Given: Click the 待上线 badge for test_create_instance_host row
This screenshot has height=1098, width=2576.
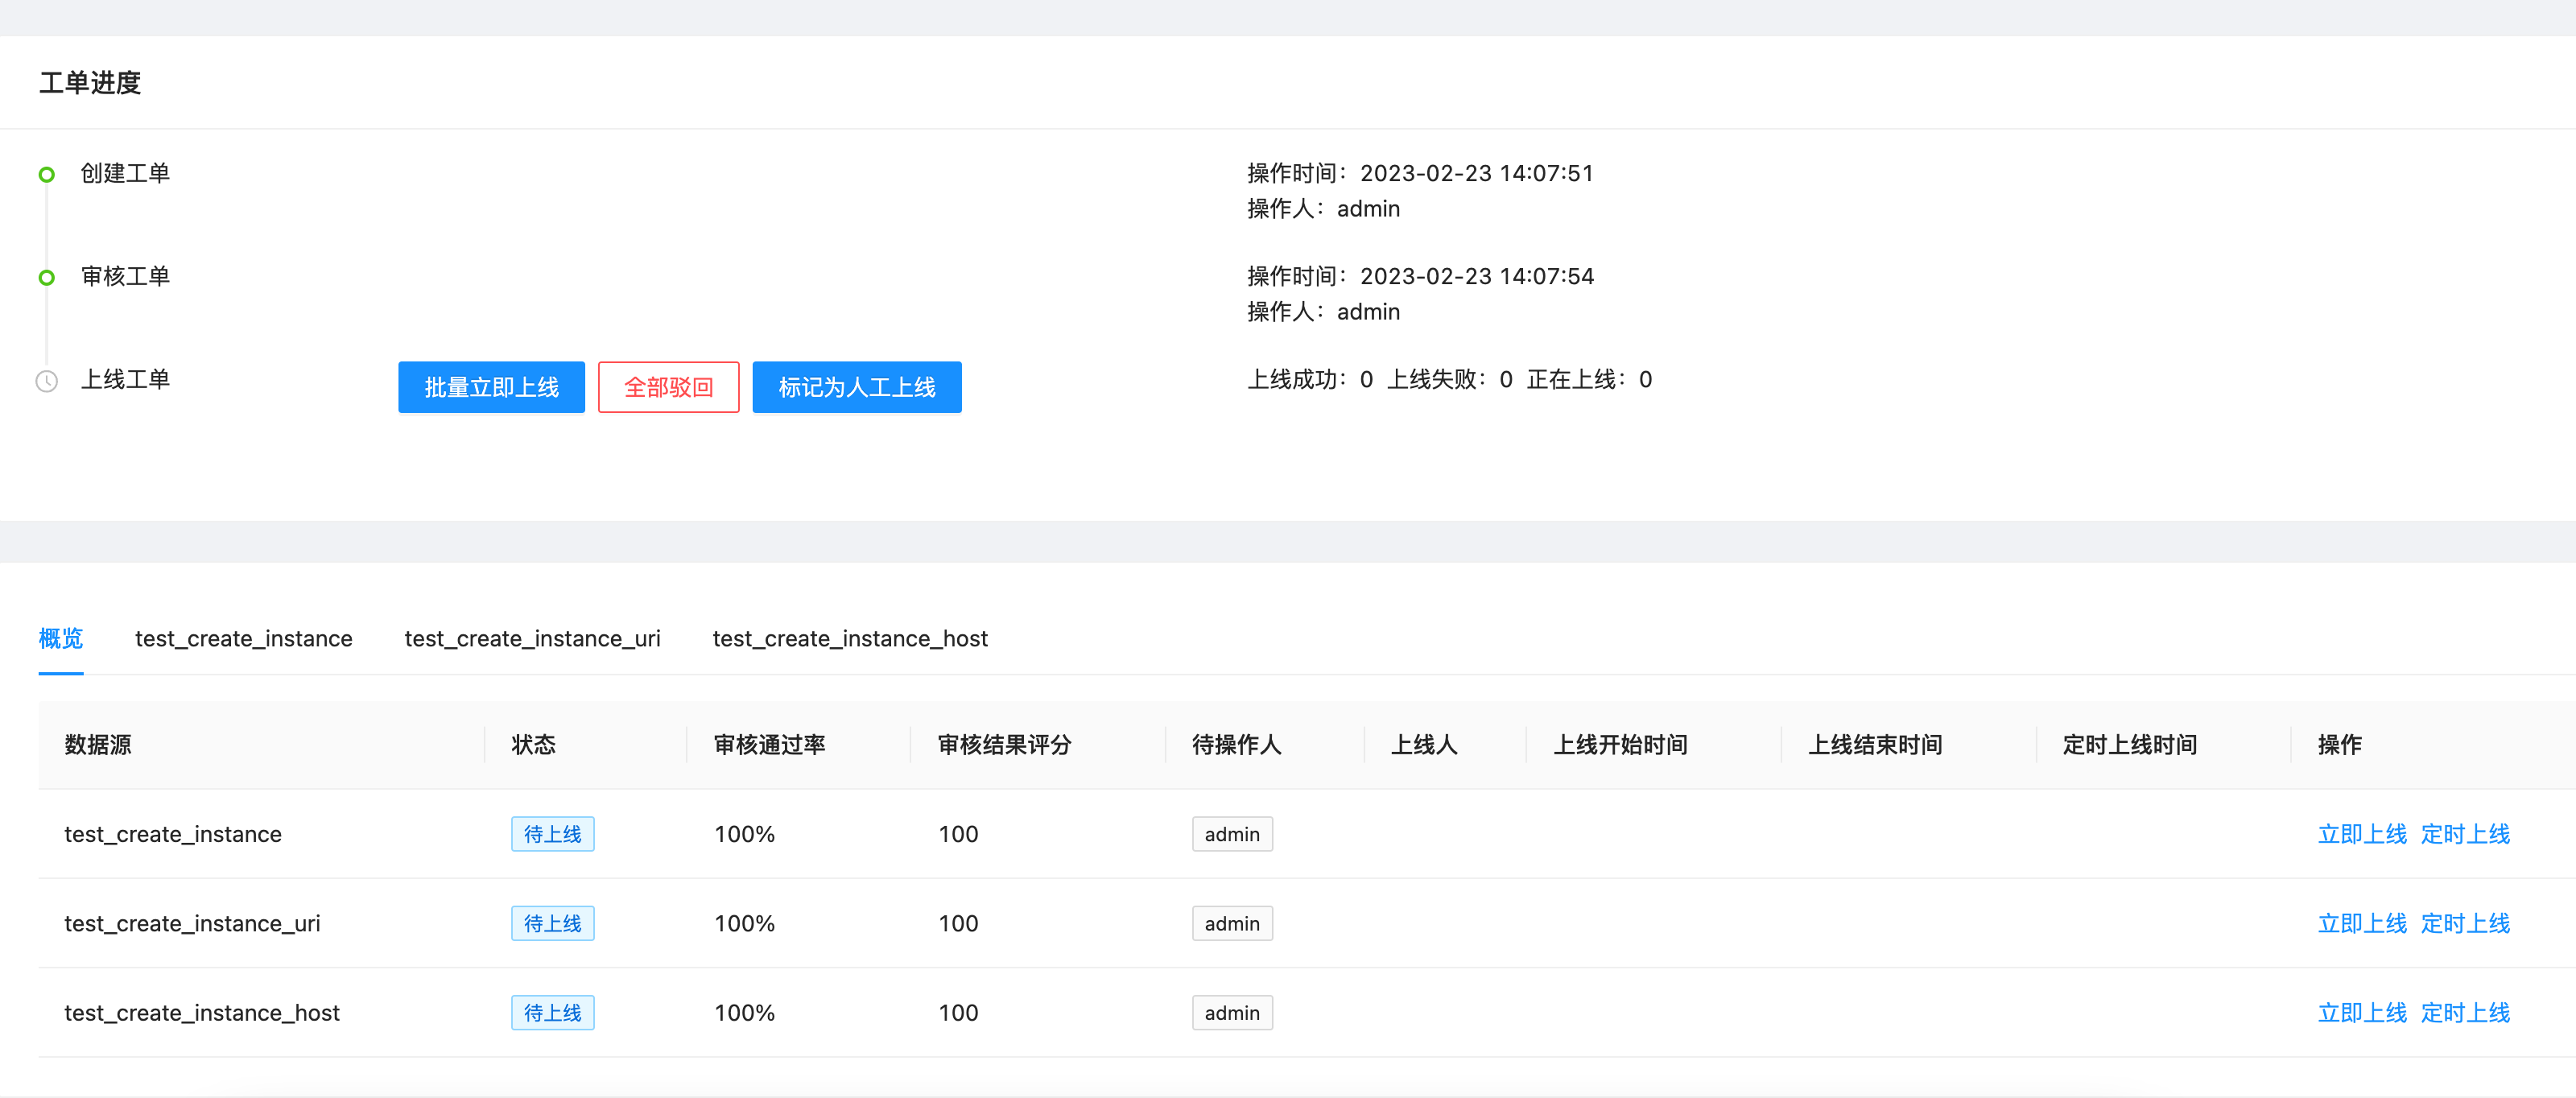Looking at the screenshot, I should [x=552, y=1012].
